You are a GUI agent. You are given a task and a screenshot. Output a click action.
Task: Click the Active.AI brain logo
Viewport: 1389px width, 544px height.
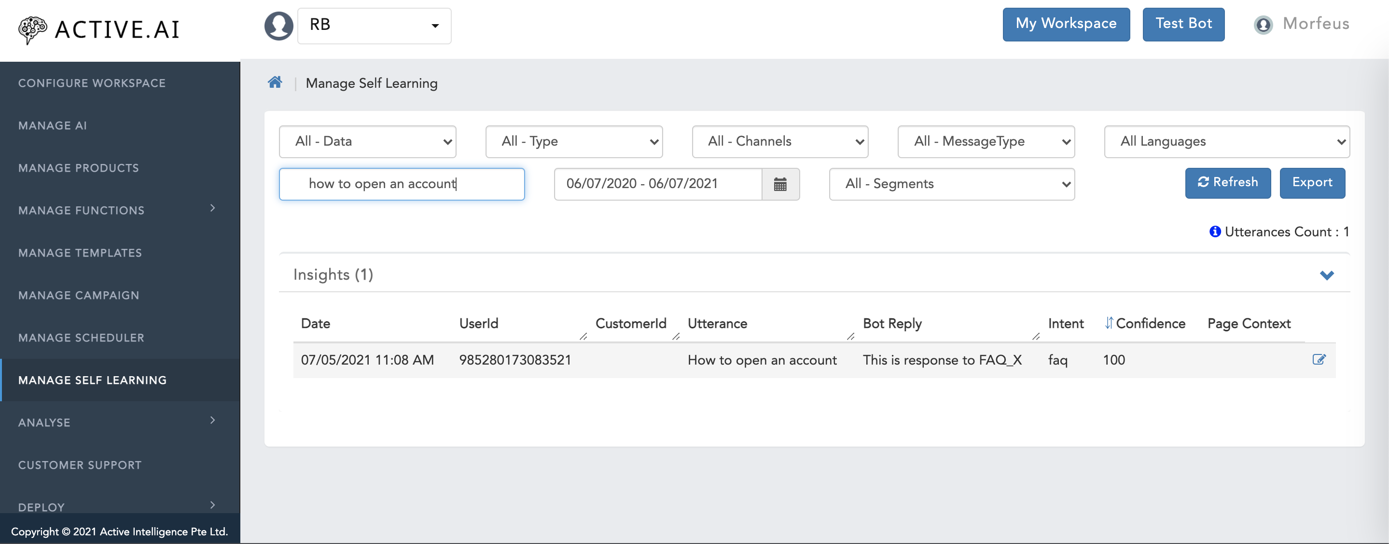coord(32,29)
